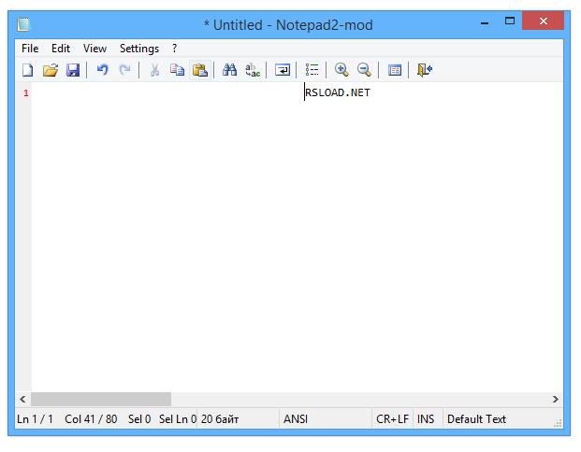Open the Edit menu
This screenshot has height=452, width=581.
tap(61, 49)
